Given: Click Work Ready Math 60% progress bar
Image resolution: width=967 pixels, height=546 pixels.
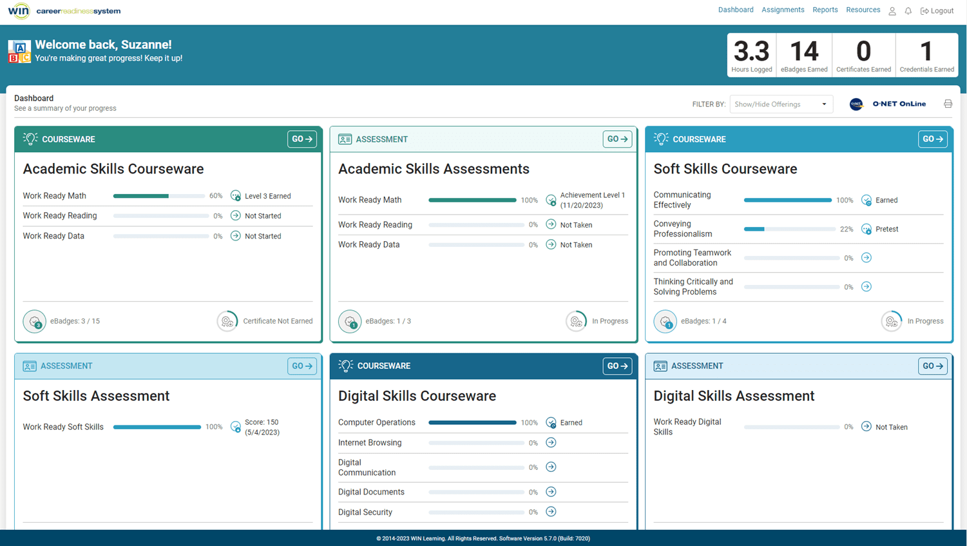Looking at the screenshot, I should click(158, 196).
